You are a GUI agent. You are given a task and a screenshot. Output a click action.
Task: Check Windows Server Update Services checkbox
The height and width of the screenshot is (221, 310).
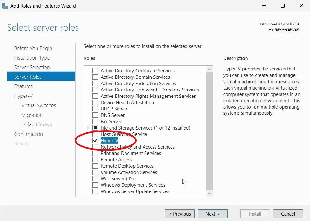[x=95, y=191]
